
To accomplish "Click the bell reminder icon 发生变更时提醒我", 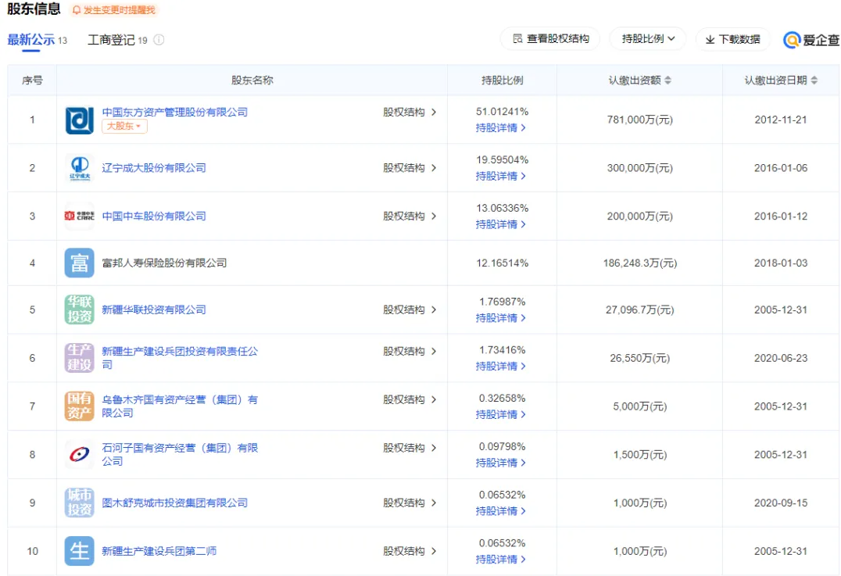I will pyautogui.click(x=77, y=10).
